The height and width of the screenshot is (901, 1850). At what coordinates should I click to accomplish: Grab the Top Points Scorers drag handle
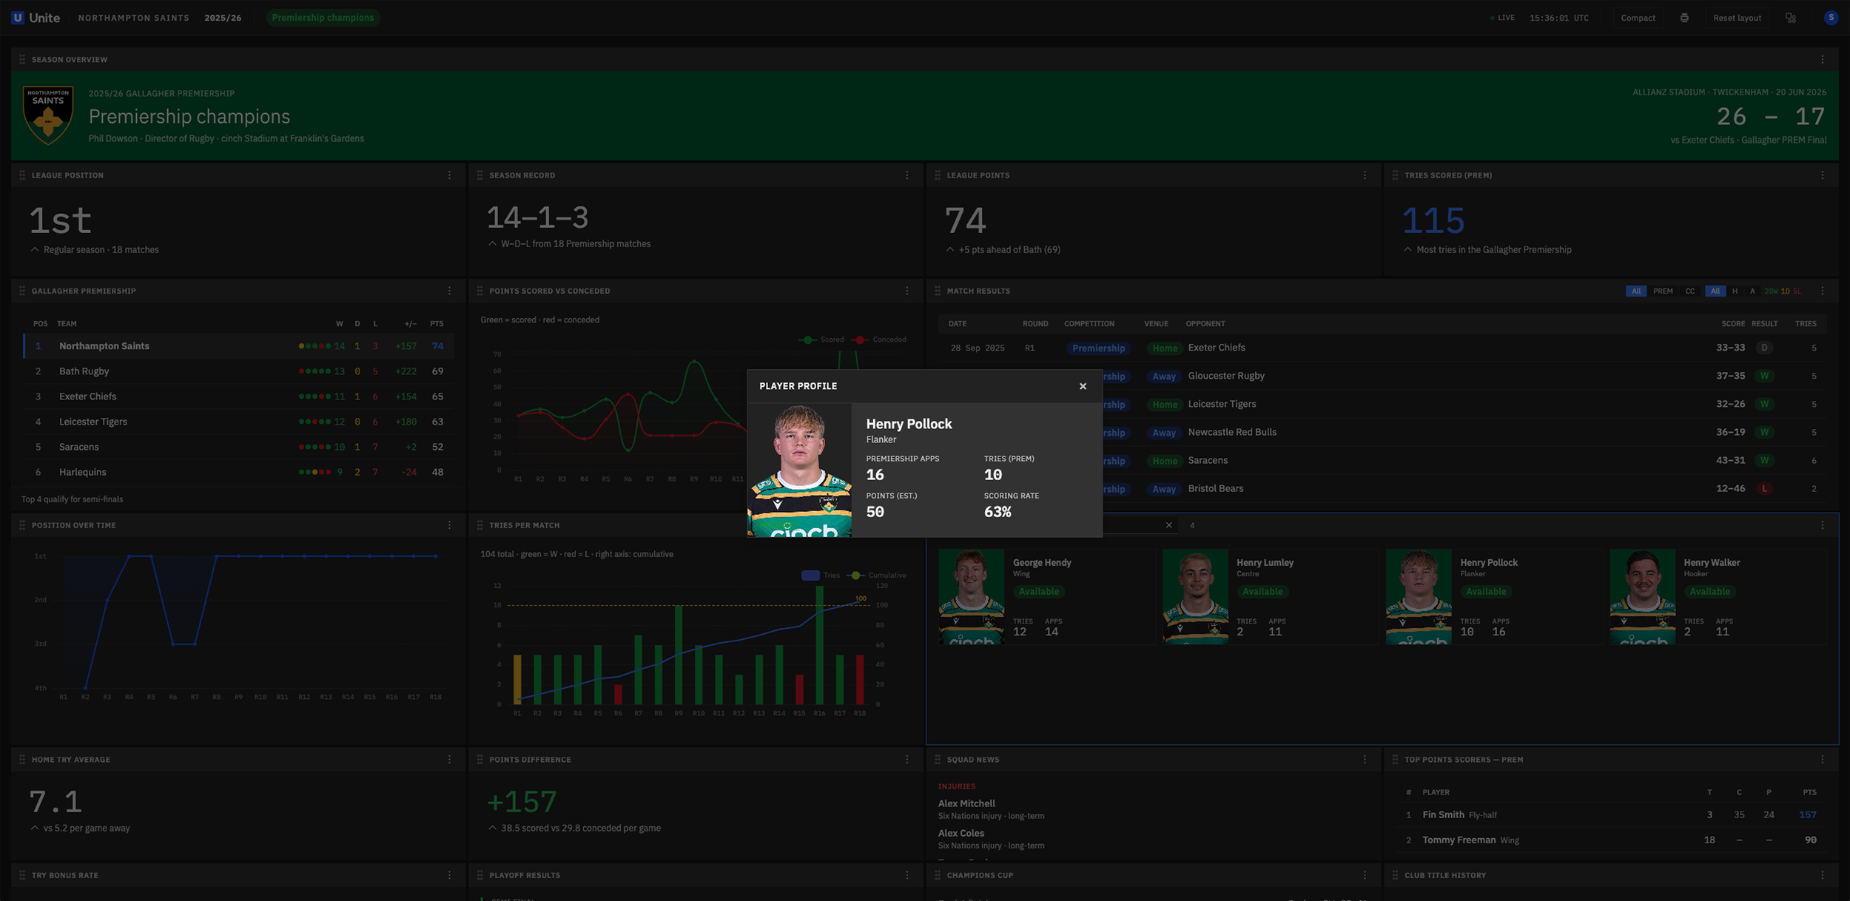pyautogui.click(x=1395, y=760)
